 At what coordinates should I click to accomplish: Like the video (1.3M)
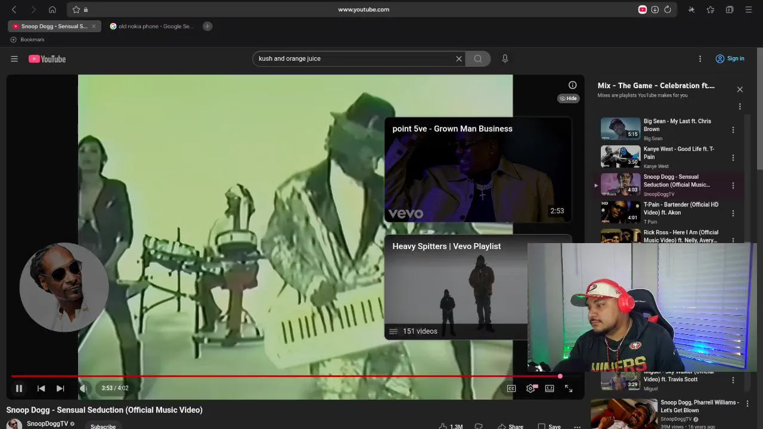point(451,426)
